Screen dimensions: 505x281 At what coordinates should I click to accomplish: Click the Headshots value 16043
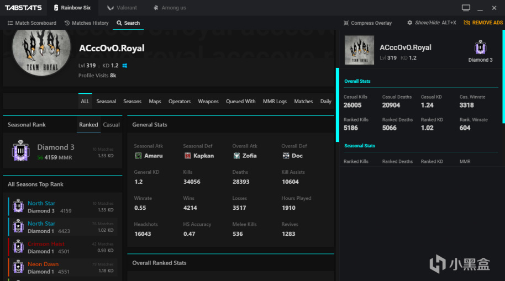click(x=143, y=234)
